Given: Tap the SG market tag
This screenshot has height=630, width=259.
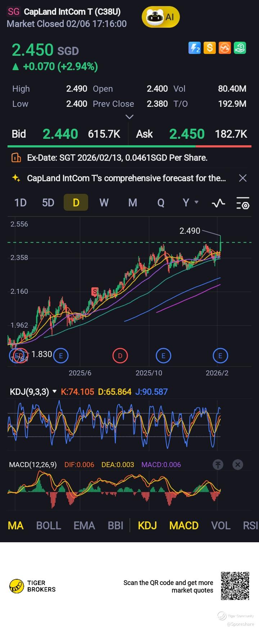Looking at the screenshot, I should click(x=14, y=12).
